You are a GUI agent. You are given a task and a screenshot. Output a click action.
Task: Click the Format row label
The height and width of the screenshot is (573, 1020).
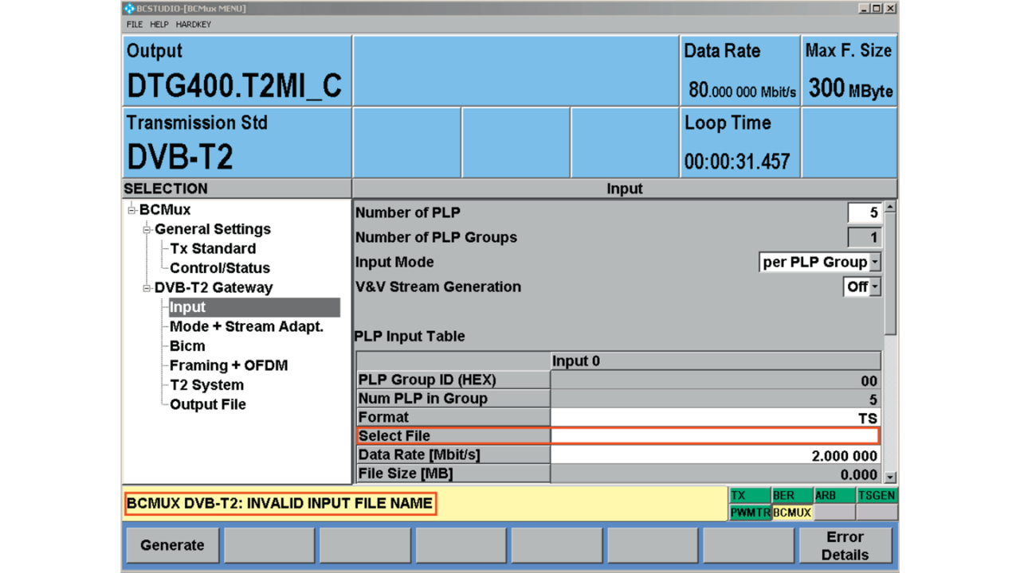453,418
